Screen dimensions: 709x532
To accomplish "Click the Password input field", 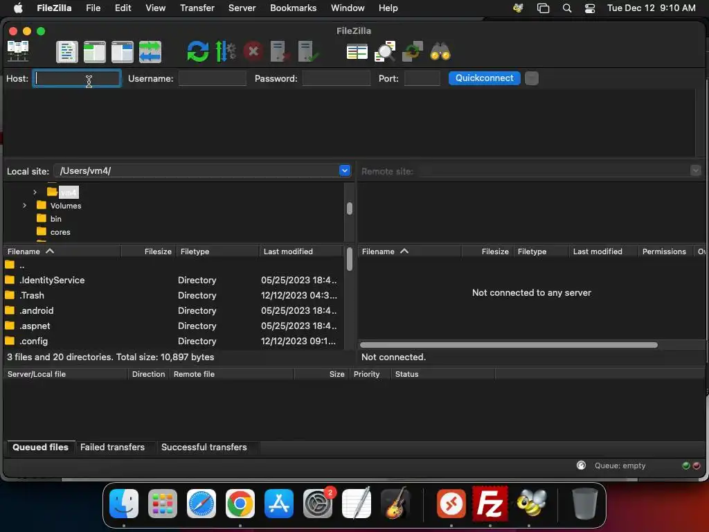I will (336, 78).
